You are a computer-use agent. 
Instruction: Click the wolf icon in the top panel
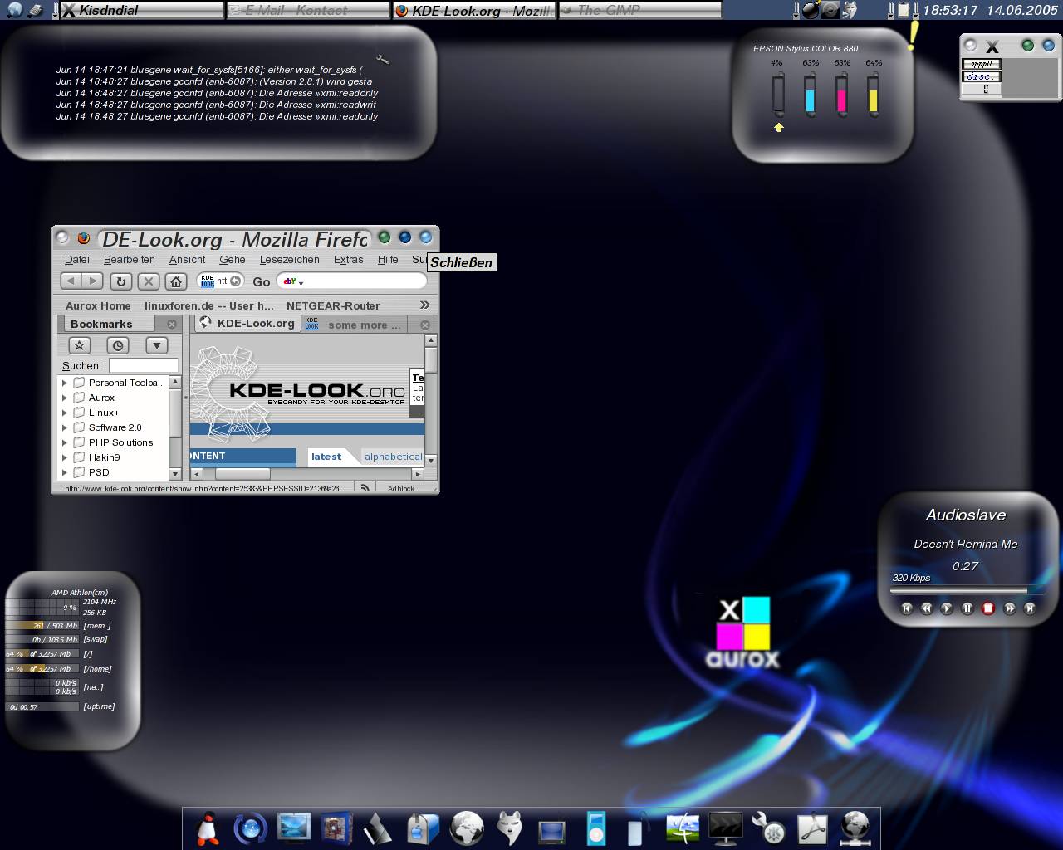(x=850, y=10)
